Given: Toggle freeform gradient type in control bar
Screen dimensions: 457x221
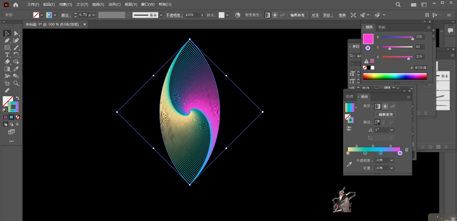Looking at the screenshot, I should (282, 15).
